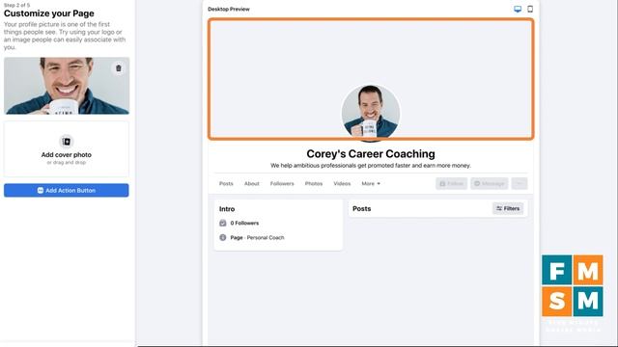Screen dimensions: 618x347
Task: Click the Add cover photo drop area
Action: click(67, 149)
